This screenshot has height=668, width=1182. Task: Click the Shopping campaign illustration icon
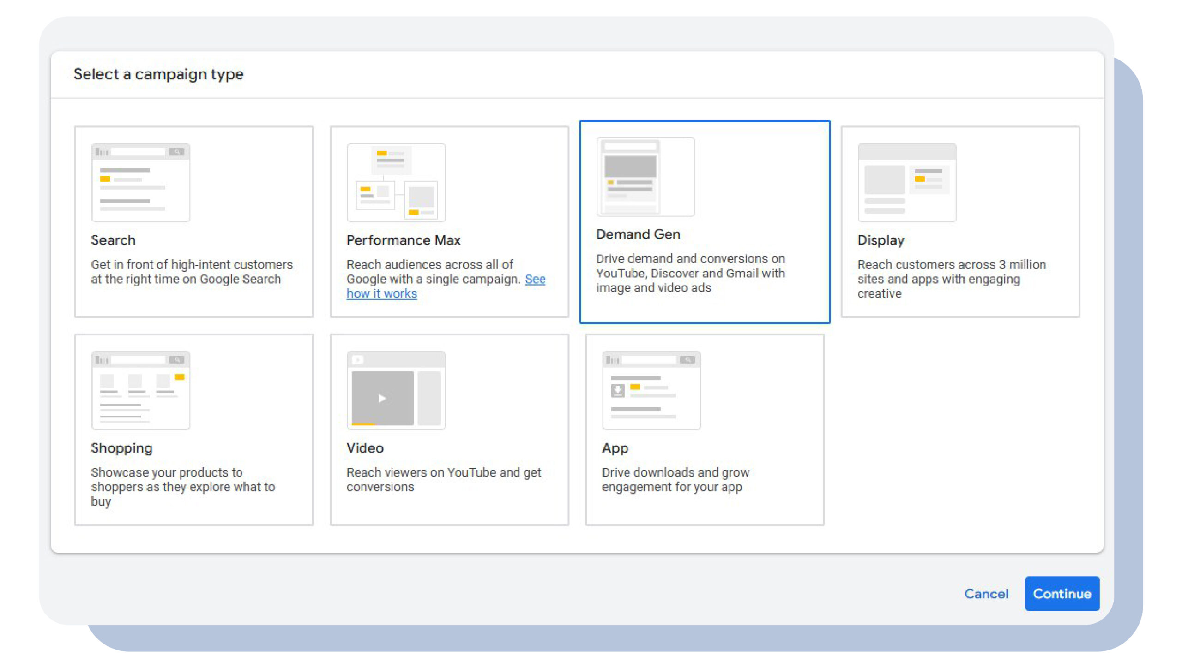point(140,390)
